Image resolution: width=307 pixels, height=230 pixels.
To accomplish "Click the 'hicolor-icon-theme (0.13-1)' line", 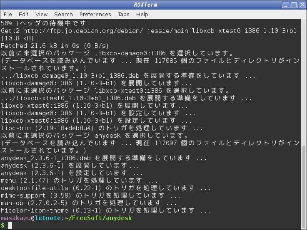I will coord(105,210).
